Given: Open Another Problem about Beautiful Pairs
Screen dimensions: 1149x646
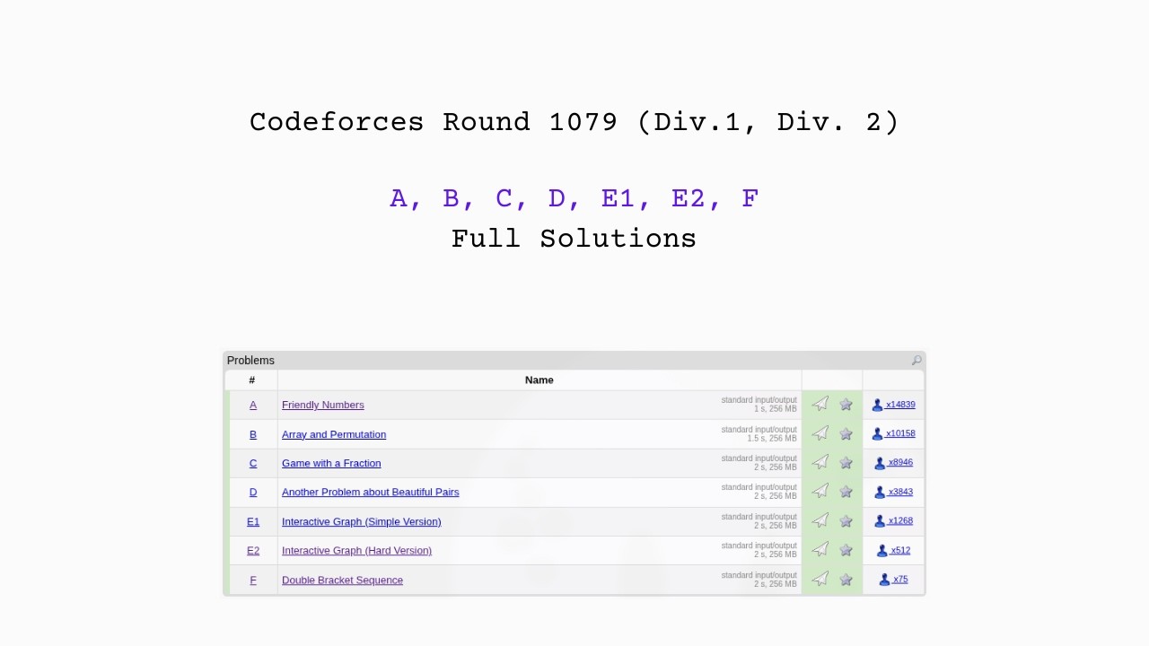Looking at the screenshot, I should 371,492.
